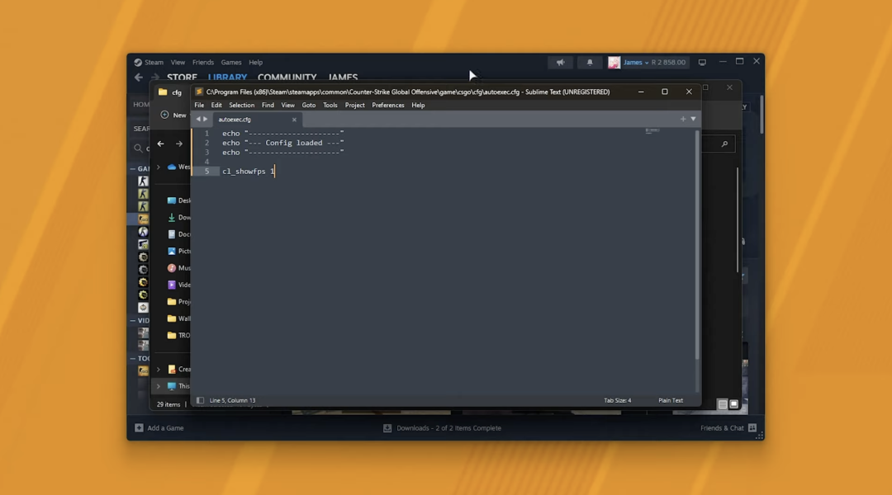Click the Sublime Text vertical scrollbar

(x=697, y=245)
